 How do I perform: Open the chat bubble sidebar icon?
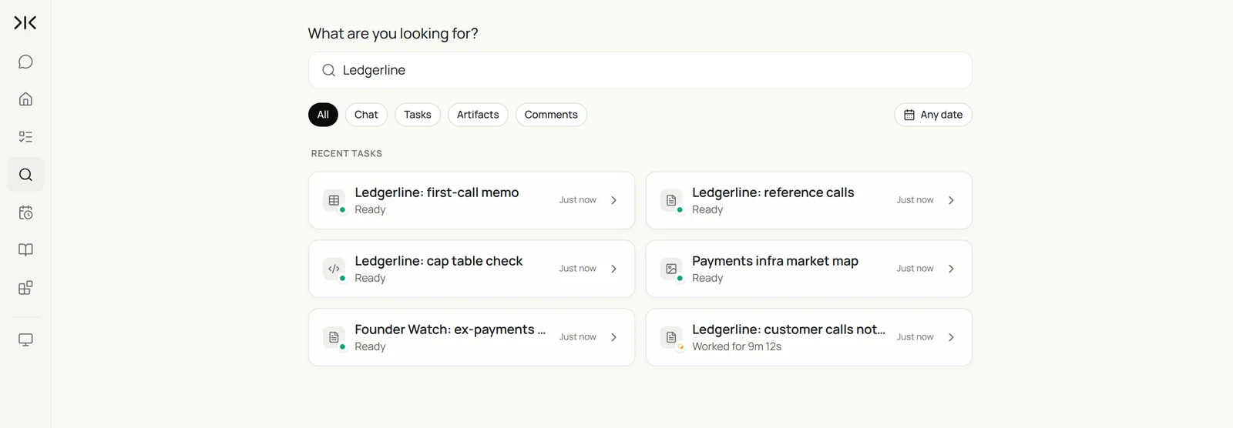pos(25,62)
